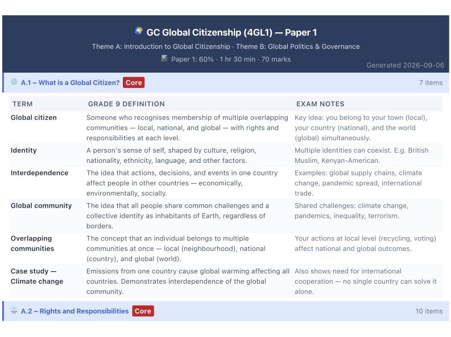This screenshot has height=337, width=451.
Task: Click the 'Paper 1: 60% · 1 hr 30 min · 70 marks' line
Action: tap(231, 60)
